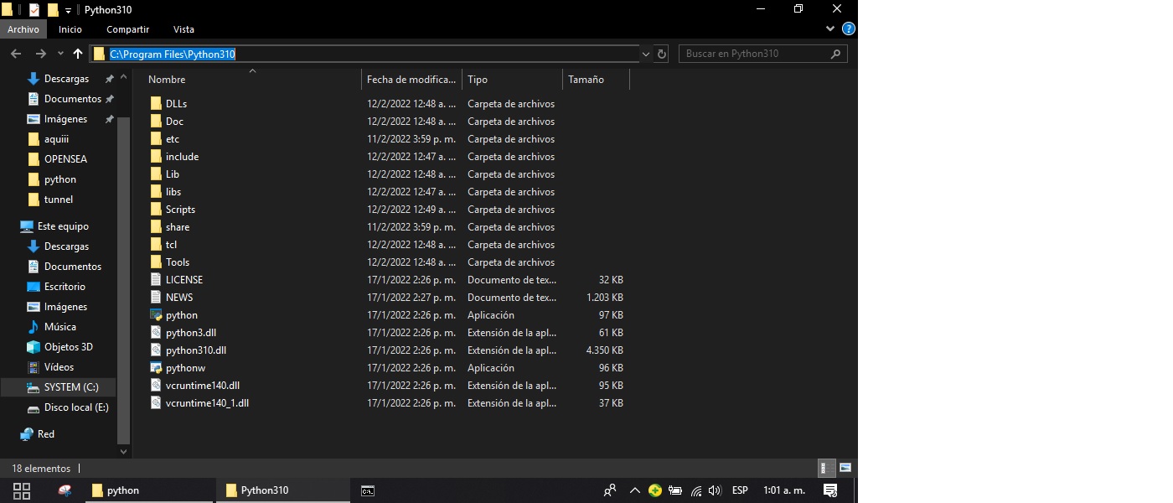Click the etc folder icon
1173x503 pixels.
pos(156,139)
